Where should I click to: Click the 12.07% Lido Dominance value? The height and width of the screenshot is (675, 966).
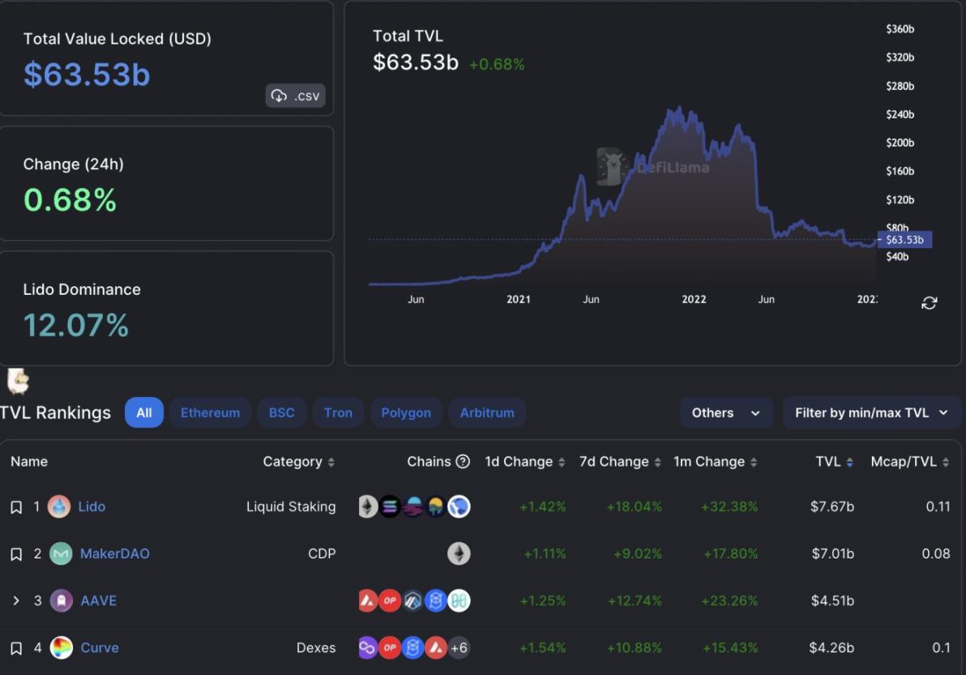(x=76, y=325)
